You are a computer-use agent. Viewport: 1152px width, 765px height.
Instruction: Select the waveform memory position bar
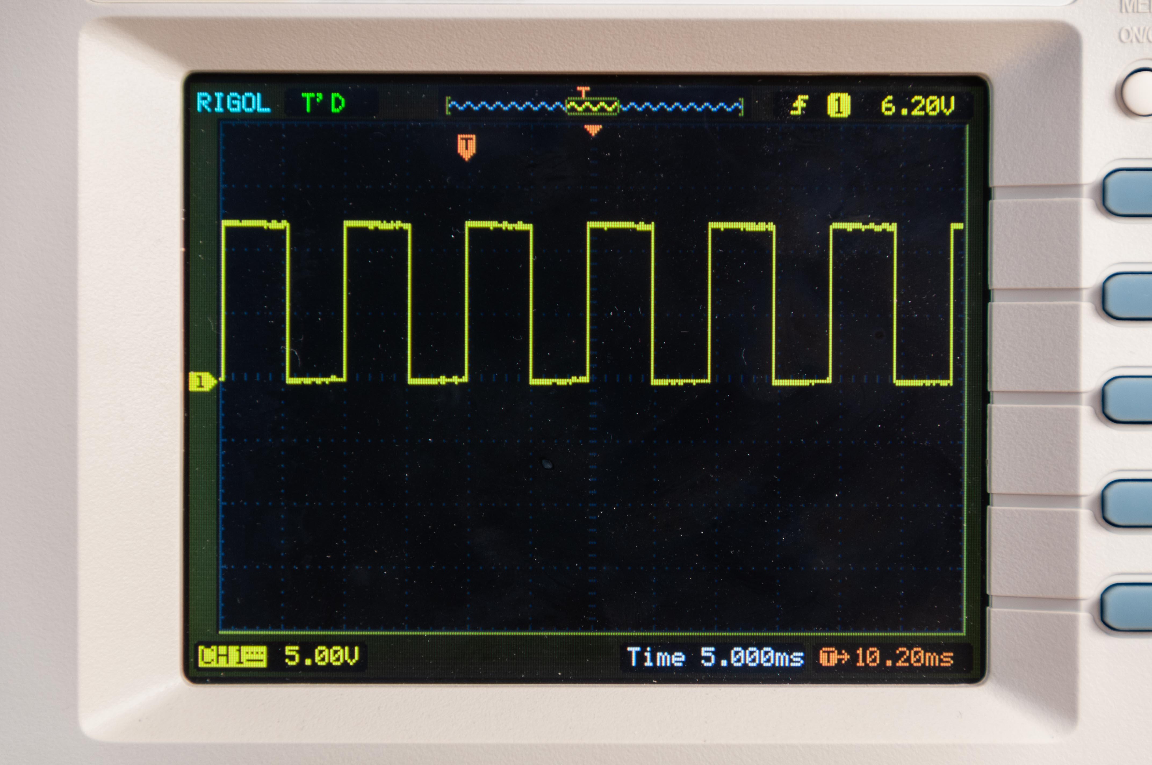(595, 106)
